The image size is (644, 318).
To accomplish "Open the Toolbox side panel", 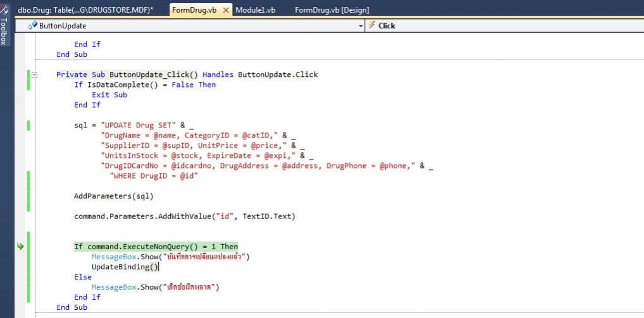I will pyautogui.click(x=4, y=25).
